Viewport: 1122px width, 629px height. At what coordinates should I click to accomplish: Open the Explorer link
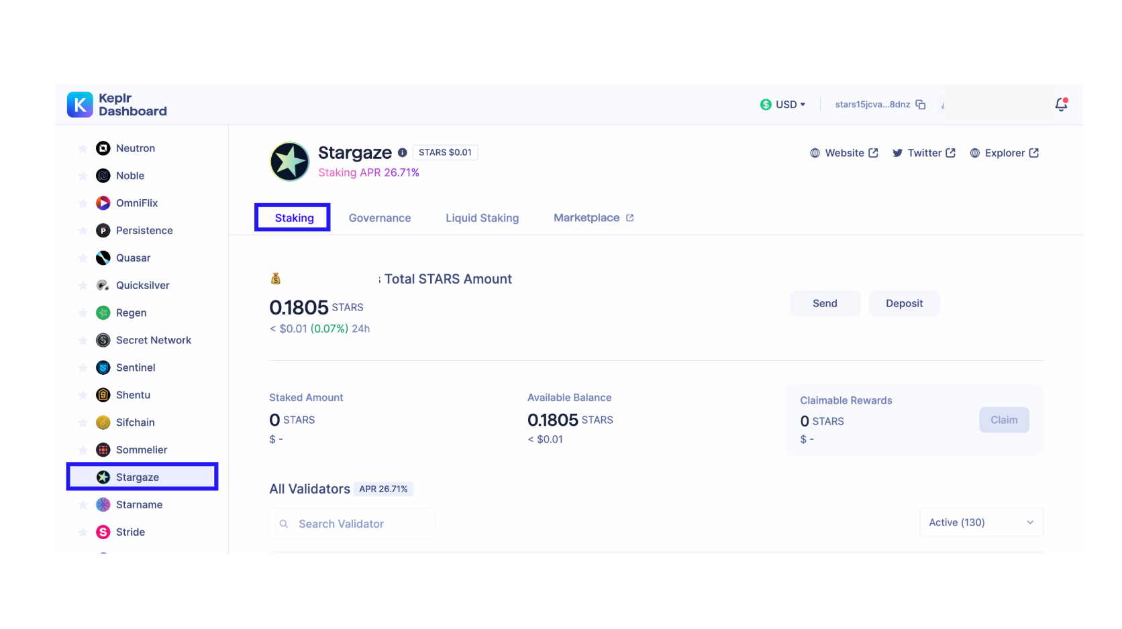(1005, 153)
